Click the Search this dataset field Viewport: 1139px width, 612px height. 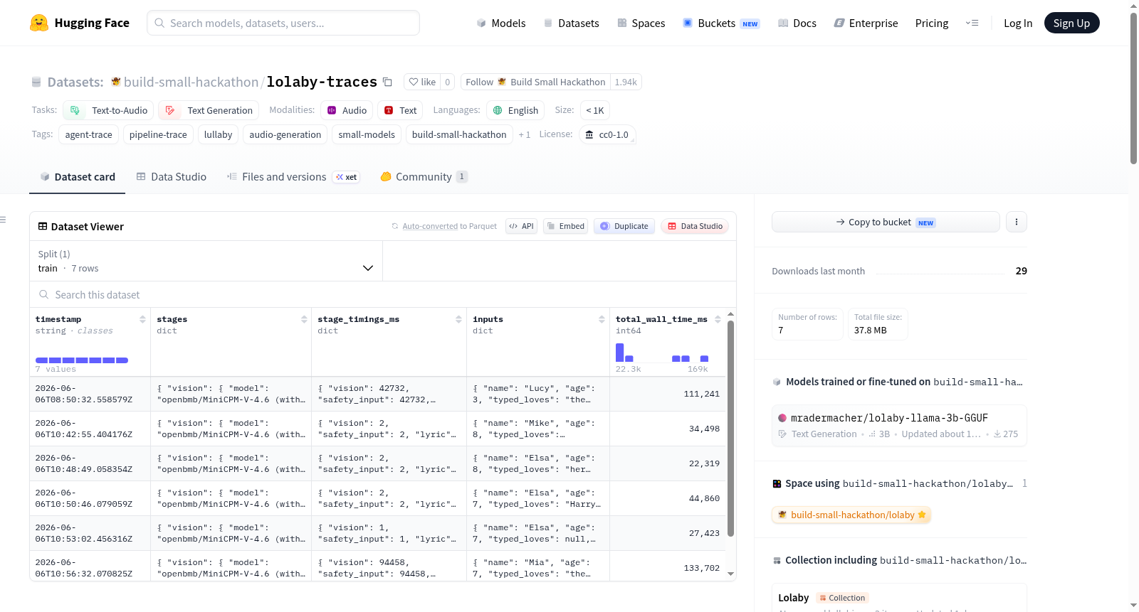[383, 294]
